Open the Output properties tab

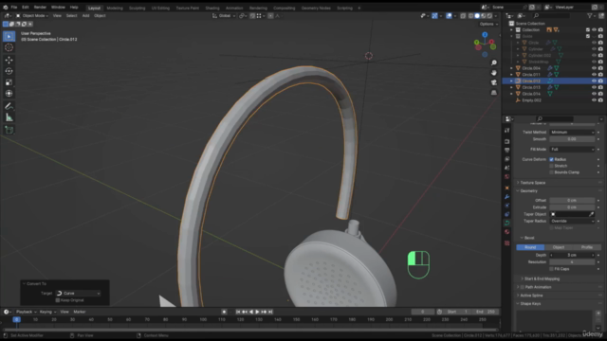tap(507, 150)
